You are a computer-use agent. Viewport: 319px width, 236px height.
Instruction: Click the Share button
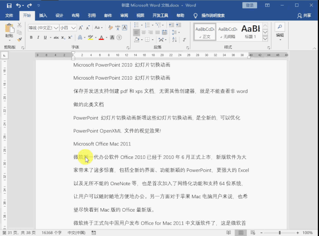pos(304,15)
